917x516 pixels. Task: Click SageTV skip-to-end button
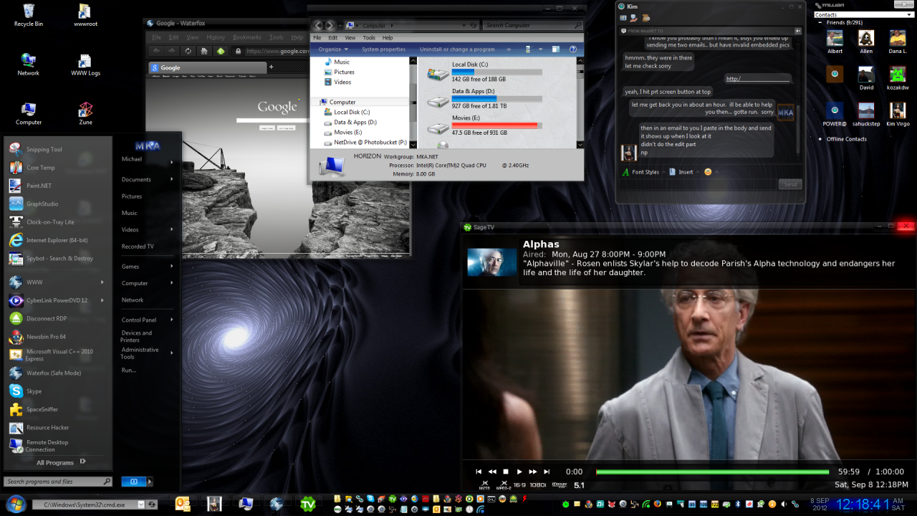pyautogui.click(x=547, y=472)
